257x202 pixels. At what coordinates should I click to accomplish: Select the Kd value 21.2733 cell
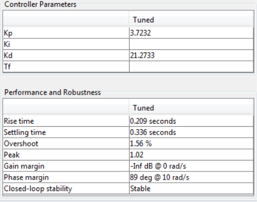[191, 56]
